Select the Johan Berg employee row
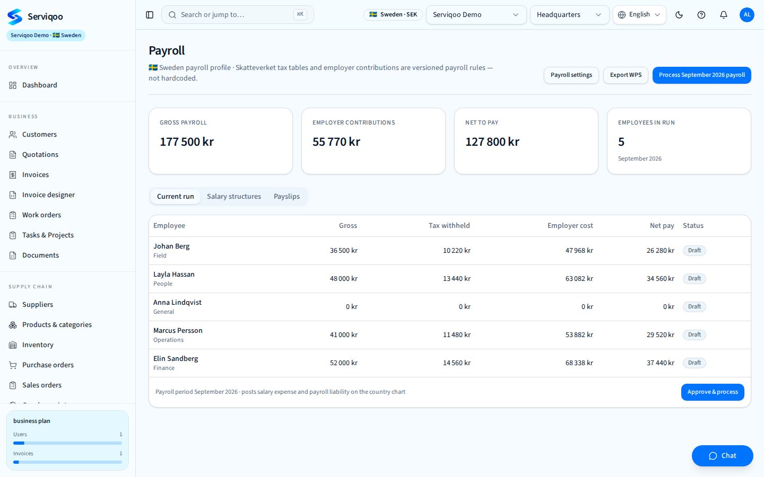This screenshot has width=764, height=477. click(x=450, y=251)
